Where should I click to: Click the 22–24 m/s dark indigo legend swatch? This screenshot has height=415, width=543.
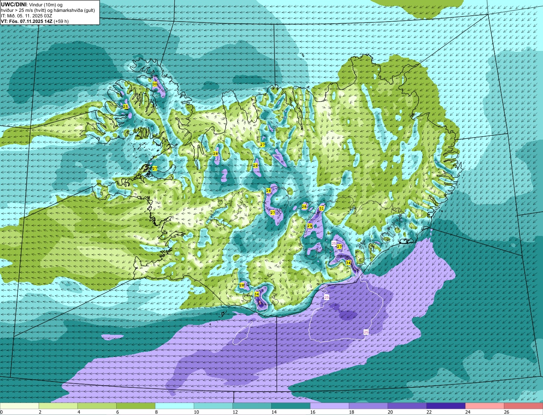pyautogui.click(x=446, y=406)
